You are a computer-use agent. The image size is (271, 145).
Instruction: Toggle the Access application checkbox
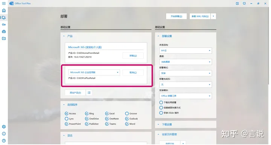67,113
